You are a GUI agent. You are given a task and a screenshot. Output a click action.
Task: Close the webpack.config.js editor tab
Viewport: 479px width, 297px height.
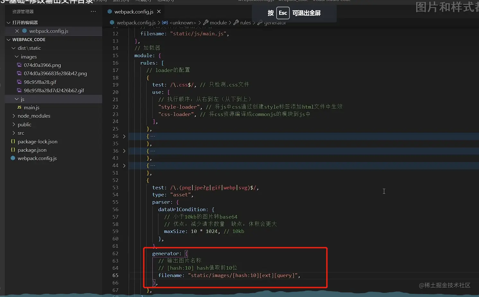[x=159, y=12]
